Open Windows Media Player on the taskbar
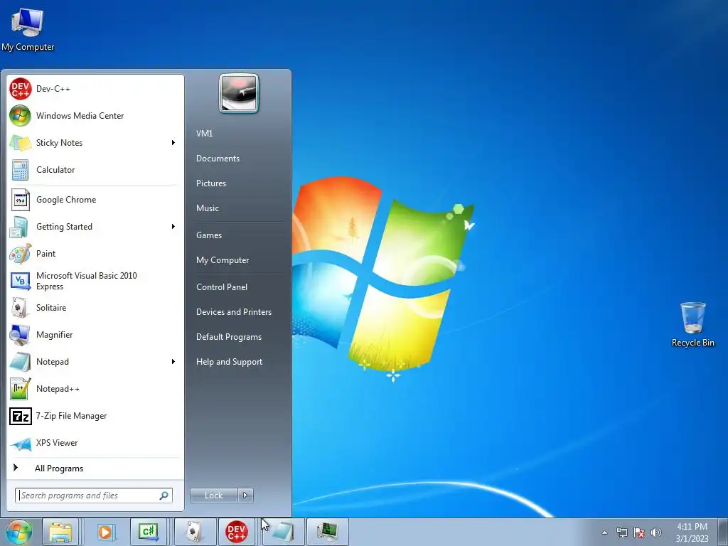 pyautogui.click(x=105, y=532)
